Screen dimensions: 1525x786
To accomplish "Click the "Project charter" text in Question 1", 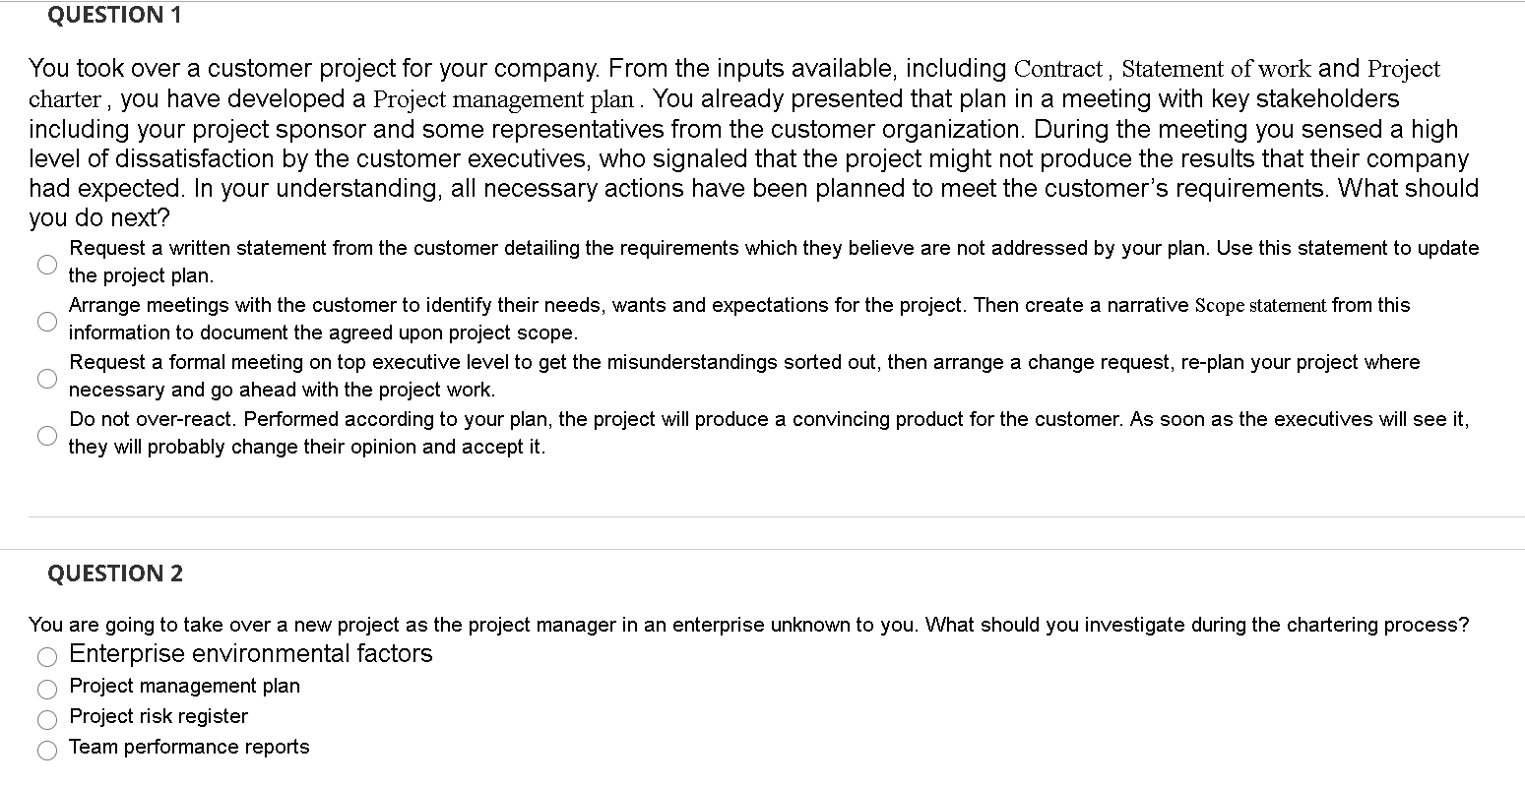I will click(x=64, y=98).
